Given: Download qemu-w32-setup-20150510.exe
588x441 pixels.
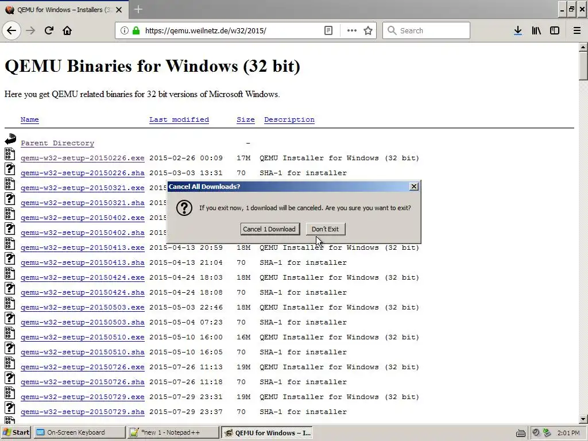Looking at the screenshot, I should (x=83, y=337).
